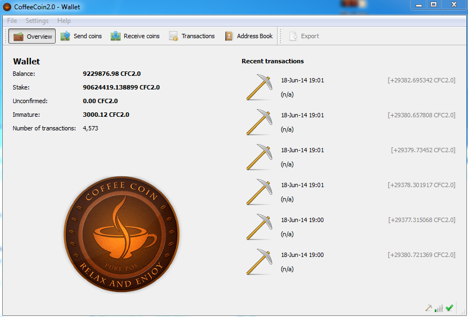Open the File menu
The image size is (468, 317).
tap(12, 21)
